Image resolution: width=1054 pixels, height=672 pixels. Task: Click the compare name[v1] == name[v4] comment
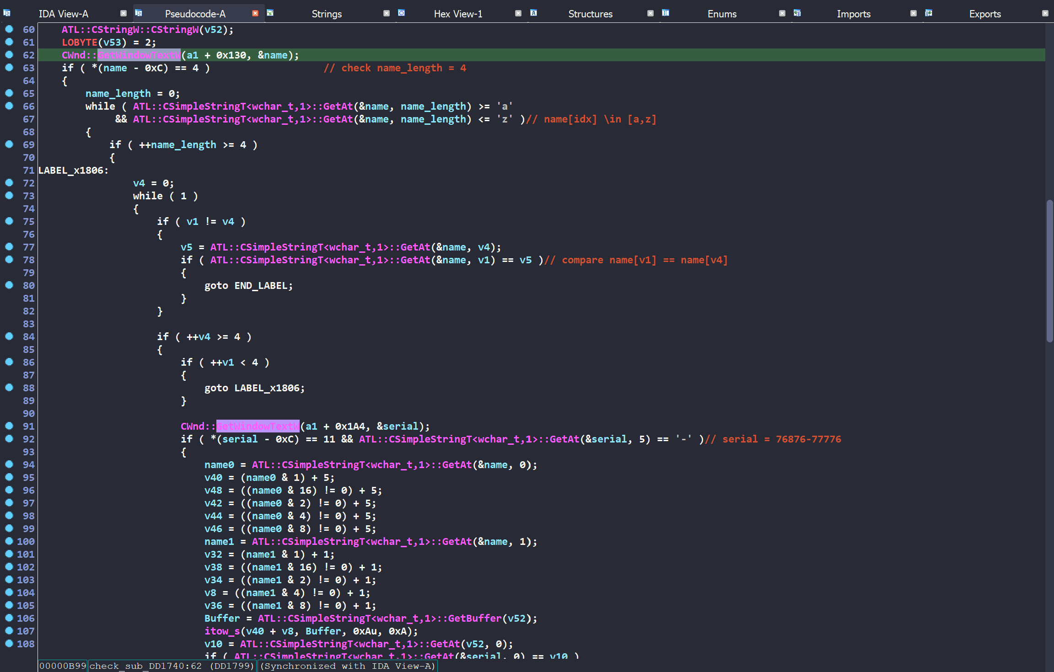pos(636,260)
